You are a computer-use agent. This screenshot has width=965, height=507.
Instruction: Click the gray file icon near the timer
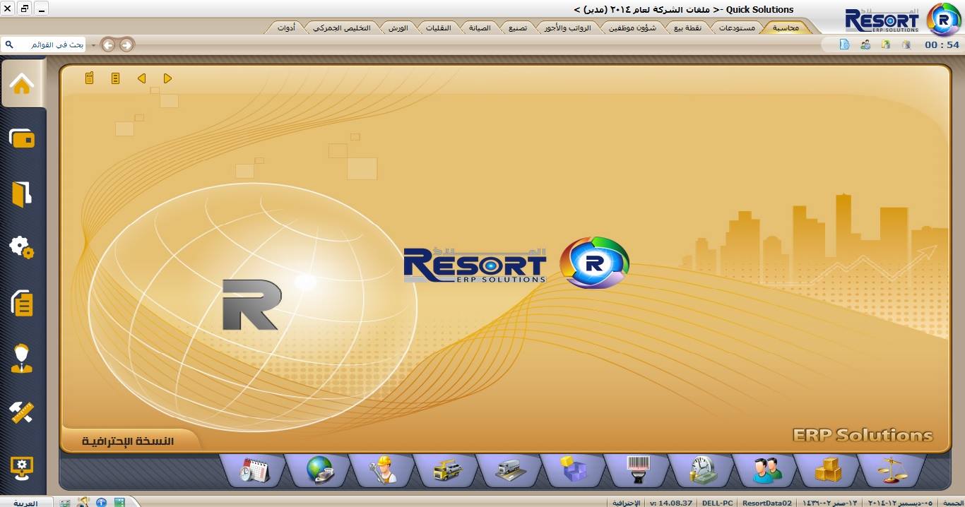click(x=906, y=44)
